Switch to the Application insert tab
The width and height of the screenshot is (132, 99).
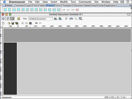pyautogui.click(x=111, y=6)
